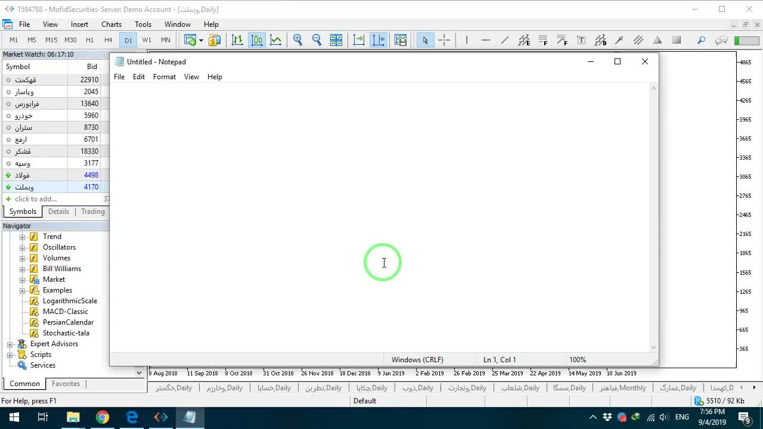This screenshot has width=763, height=429.
Task: Select the rectangle shape tool
Action: (677, 40)
